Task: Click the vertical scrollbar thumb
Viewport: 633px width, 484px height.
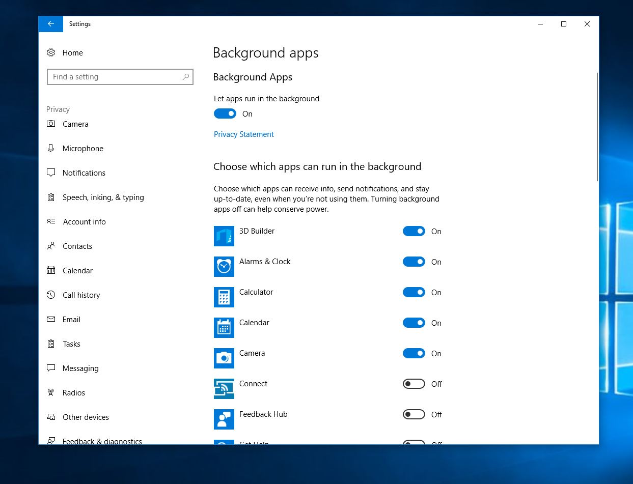Action: click(597, 126)
